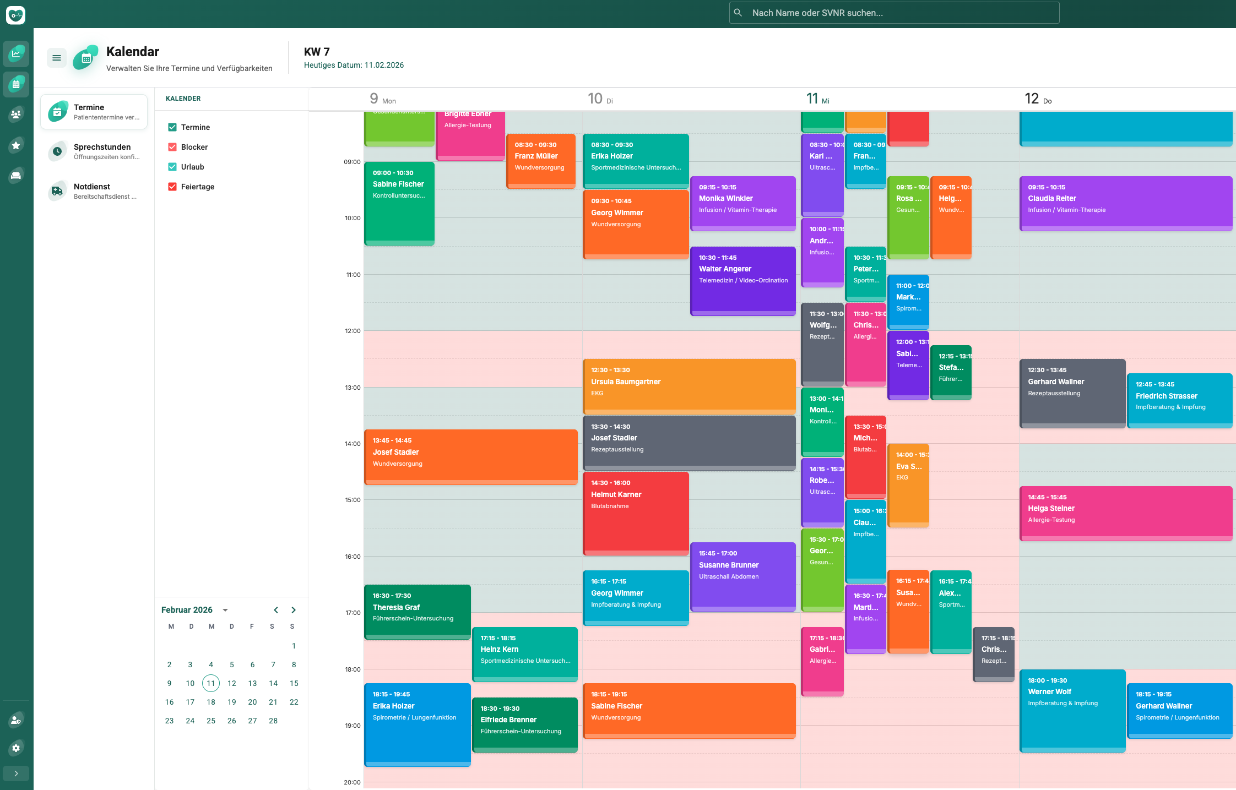Viewport: 1236px width, 790px height.
Task: Click pink Helga Steiner Allergie-Testung block
Action: pyautogui.click(x=1125, y=513)
